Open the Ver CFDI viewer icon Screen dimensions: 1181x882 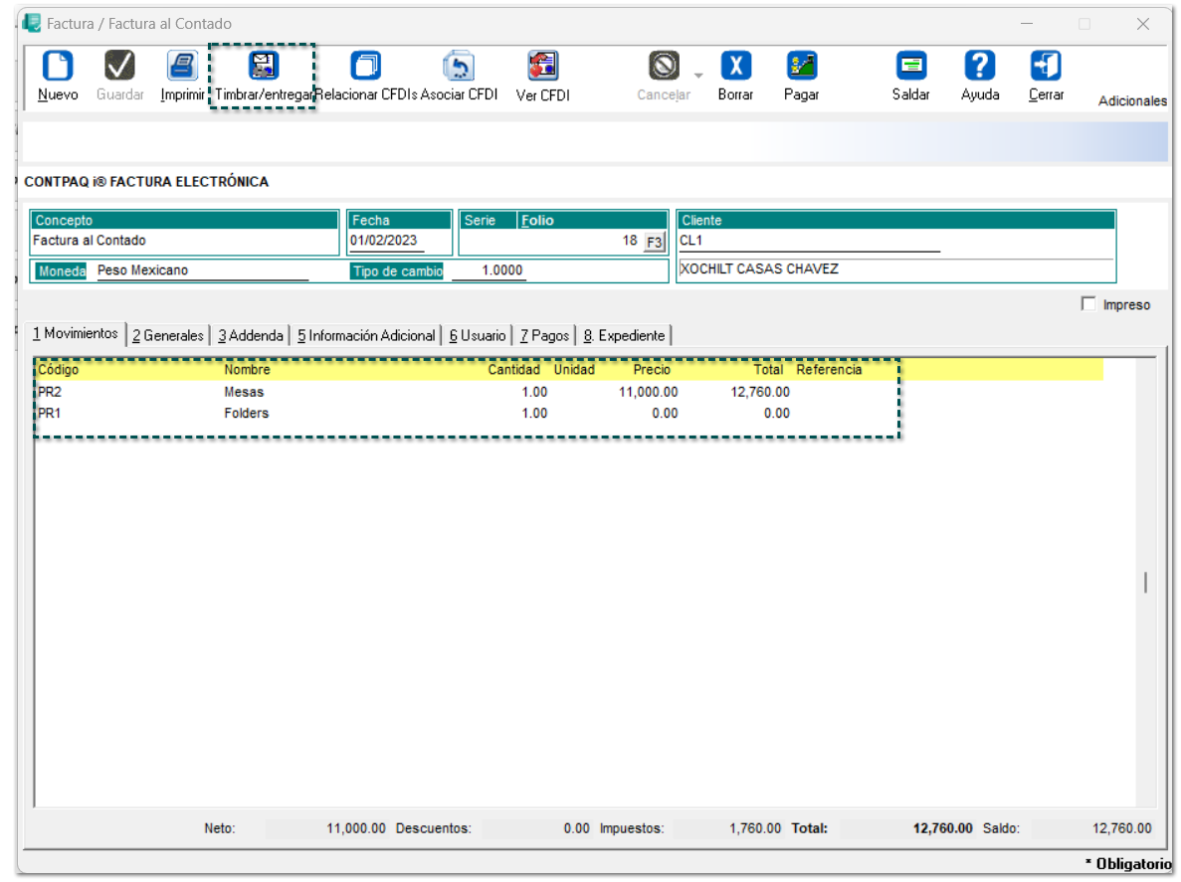click(542, 67)
